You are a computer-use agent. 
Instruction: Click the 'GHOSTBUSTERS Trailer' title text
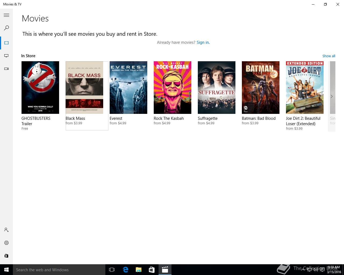[x=36, y=121]
